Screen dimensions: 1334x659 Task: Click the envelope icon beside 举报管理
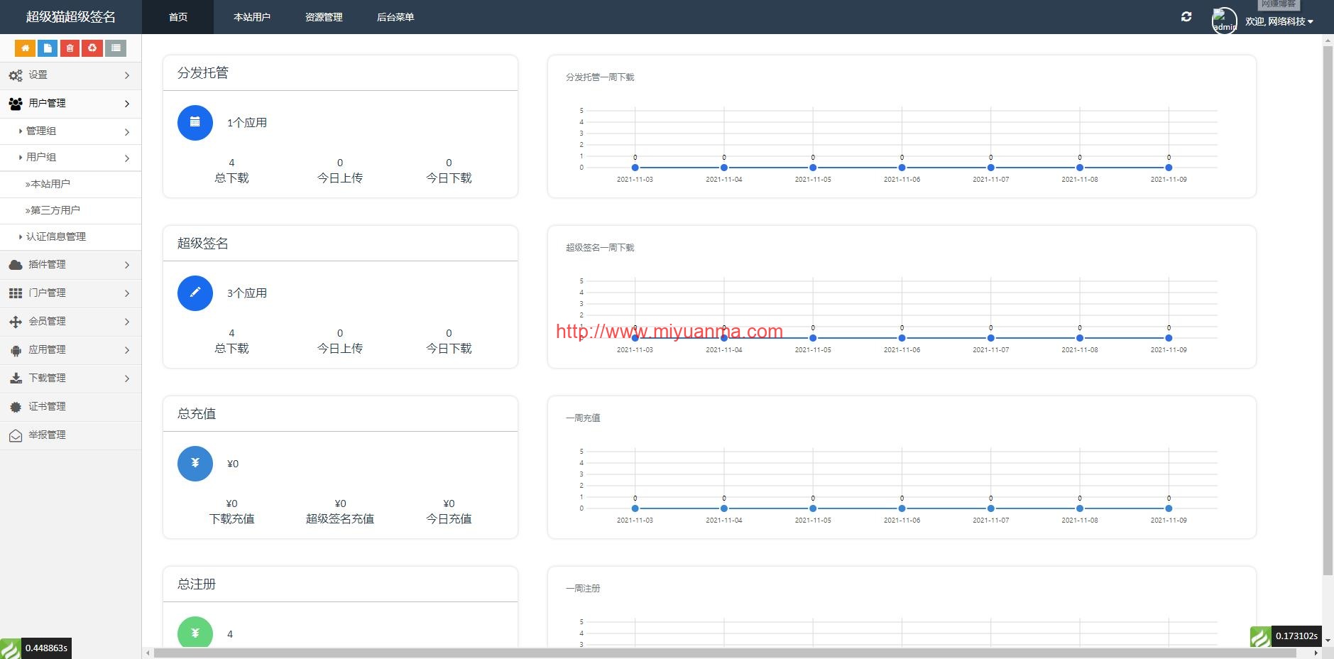click(16, 435)
